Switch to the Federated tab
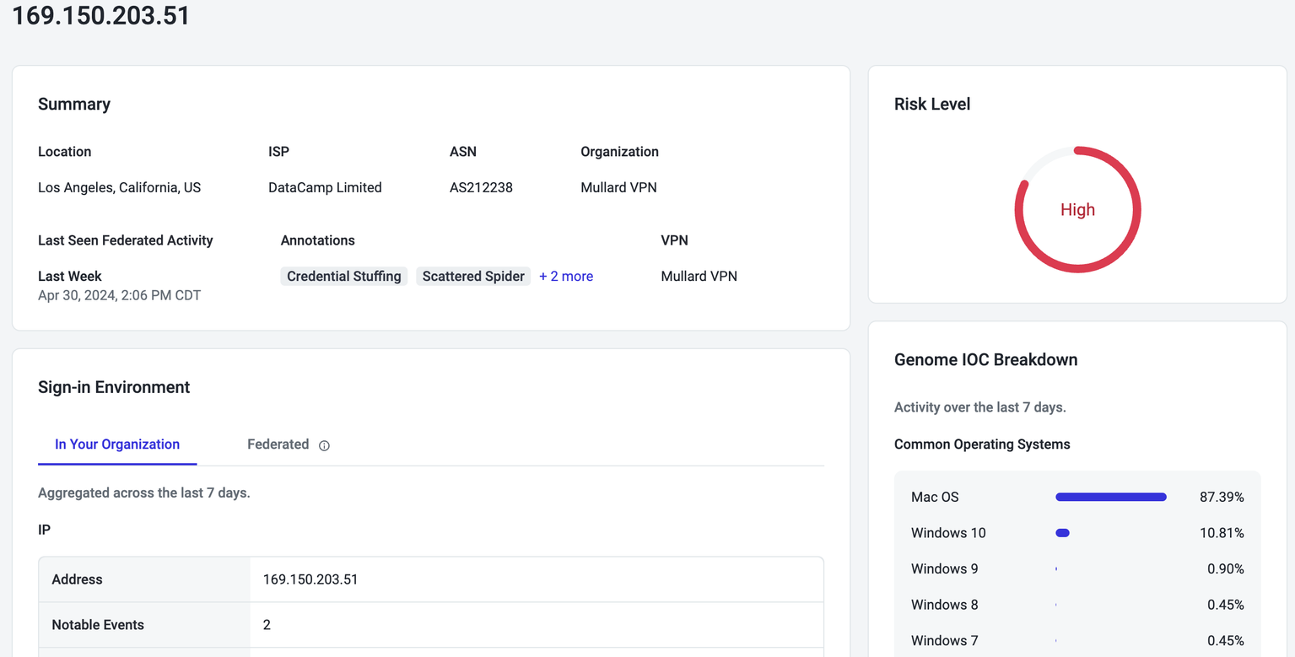The height and width of the screenshot is (657, 1295). (278, 444)
